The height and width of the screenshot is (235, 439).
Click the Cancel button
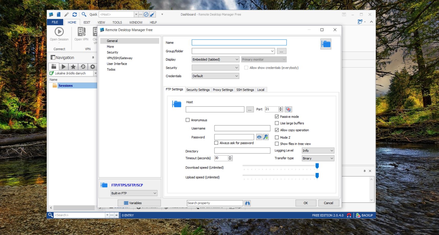[x=328, y=203]
